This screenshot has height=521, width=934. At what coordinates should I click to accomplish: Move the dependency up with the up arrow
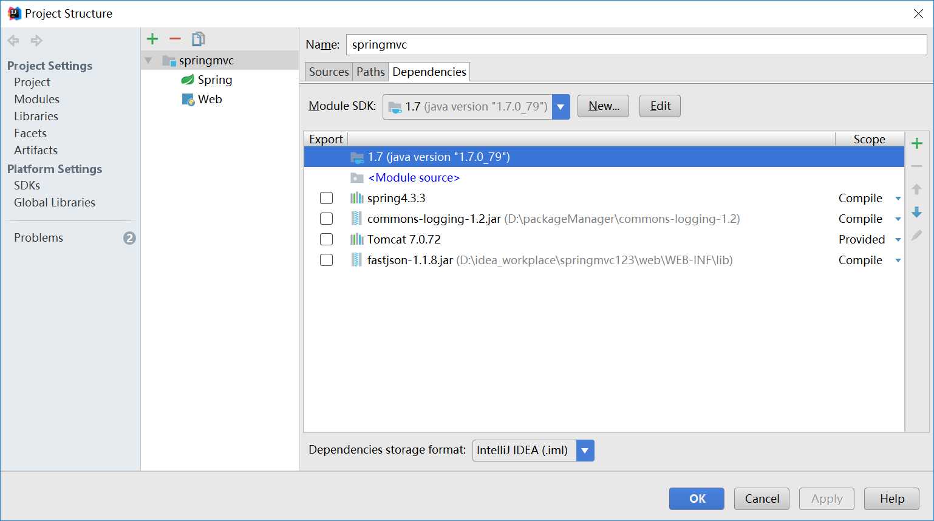click(x=917, y=189)
